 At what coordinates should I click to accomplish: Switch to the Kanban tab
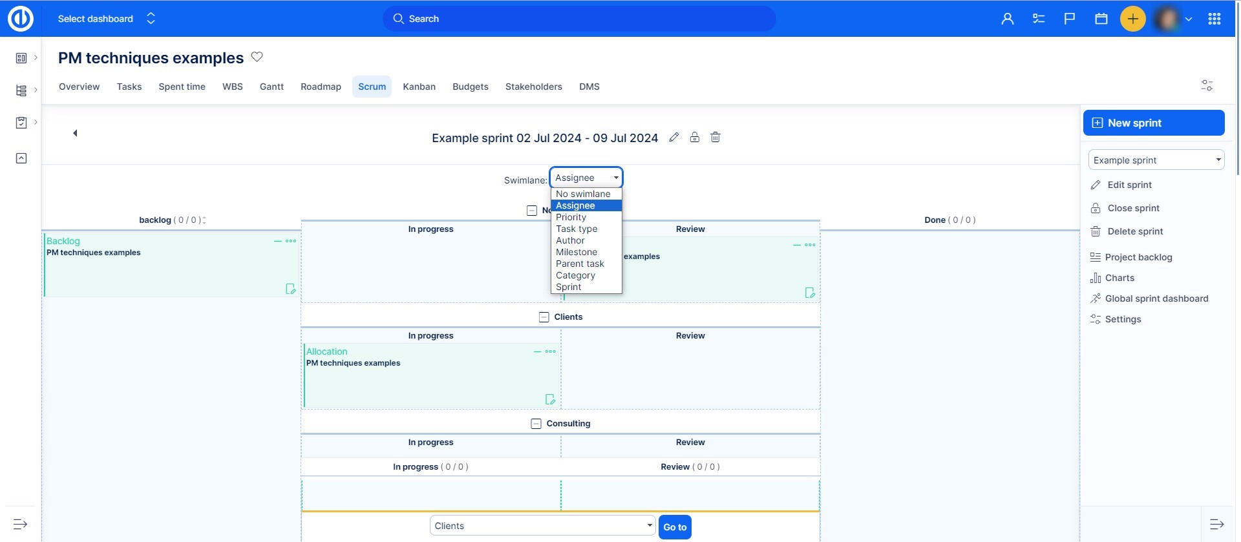[x=419, y=87]
